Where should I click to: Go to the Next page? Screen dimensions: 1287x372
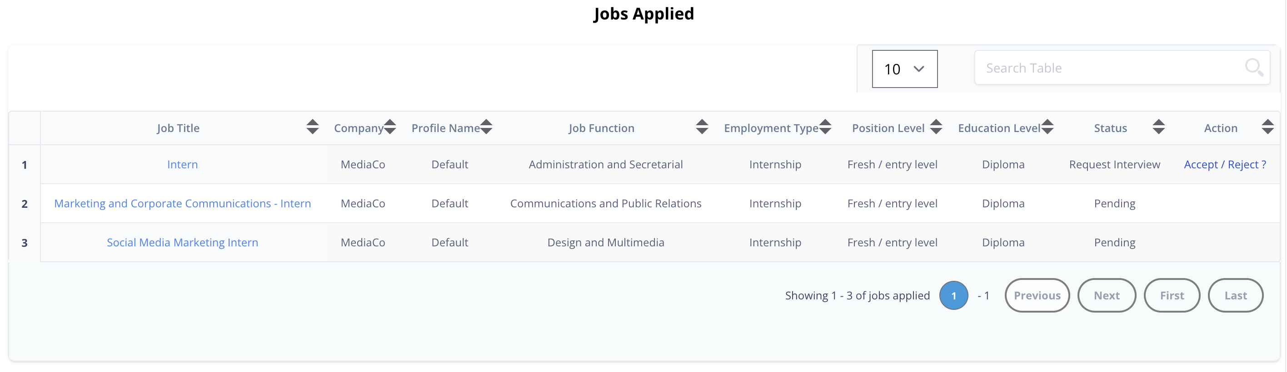1107,296
